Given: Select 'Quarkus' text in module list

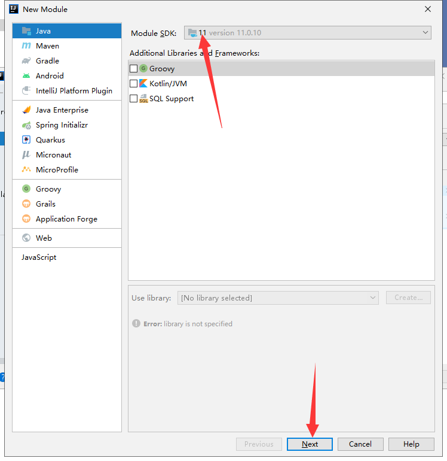Looking at the screenshot, I should (50, 140).
